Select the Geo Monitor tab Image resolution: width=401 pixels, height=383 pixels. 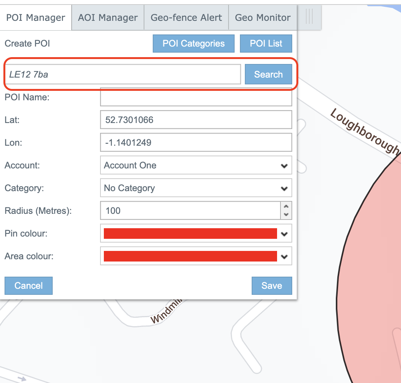[x=263, y=18]
